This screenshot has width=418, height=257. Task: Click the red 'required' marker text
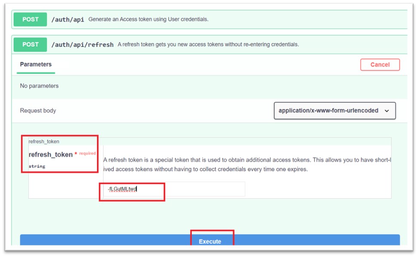pyautogui.click(x=88, y=153)
